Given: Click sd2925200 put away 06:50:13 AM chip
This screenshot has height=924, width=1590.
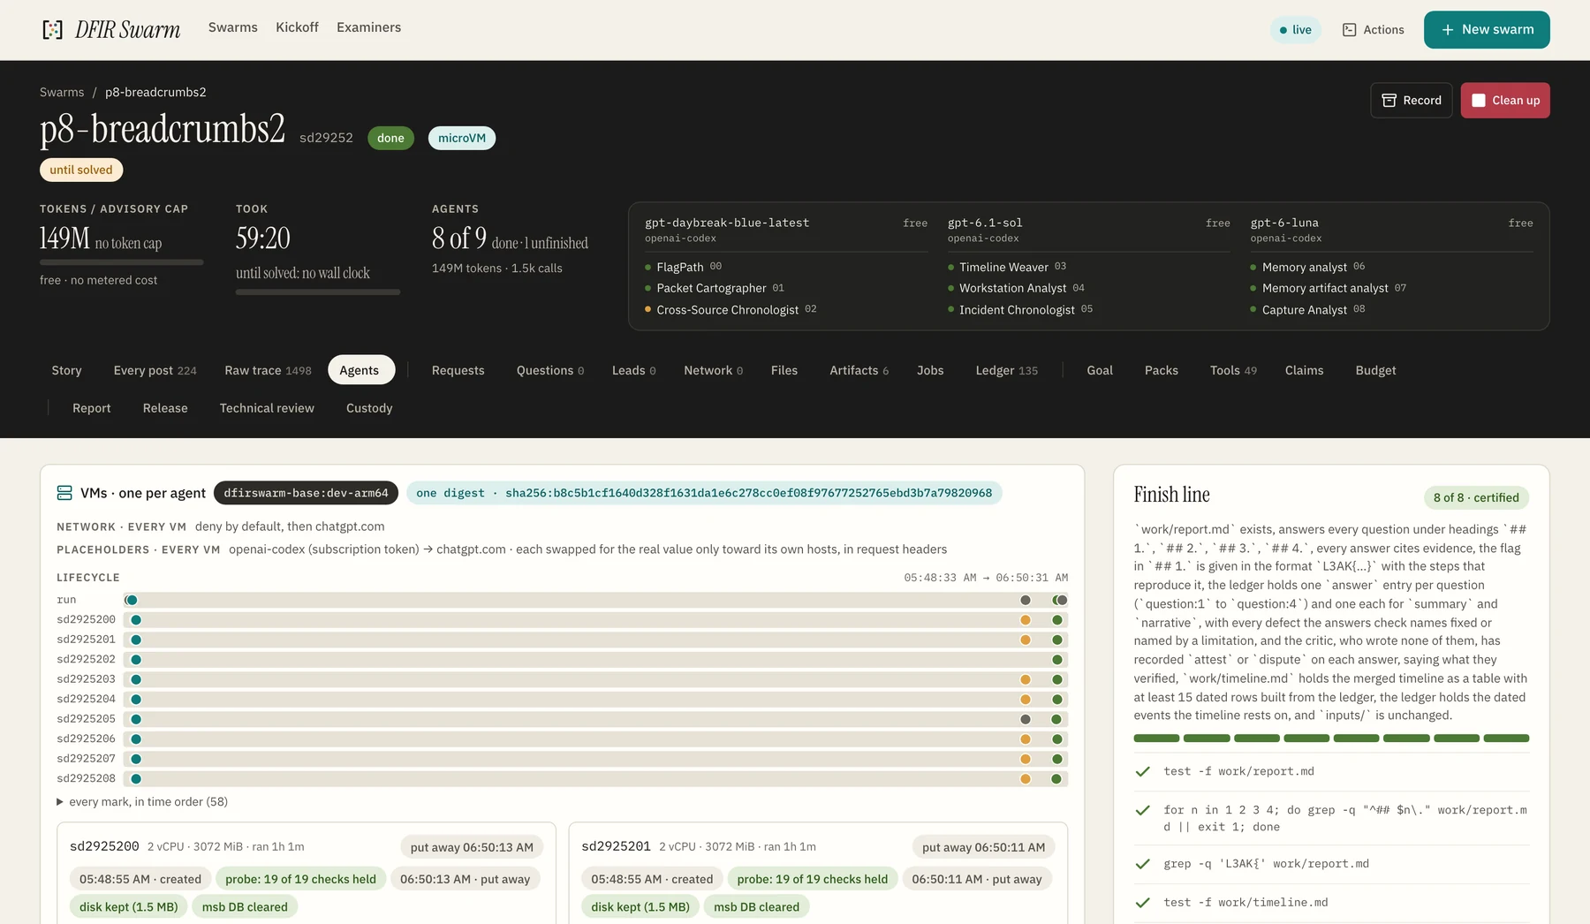Looking at the screenshot, I should [x=472, y=847].
